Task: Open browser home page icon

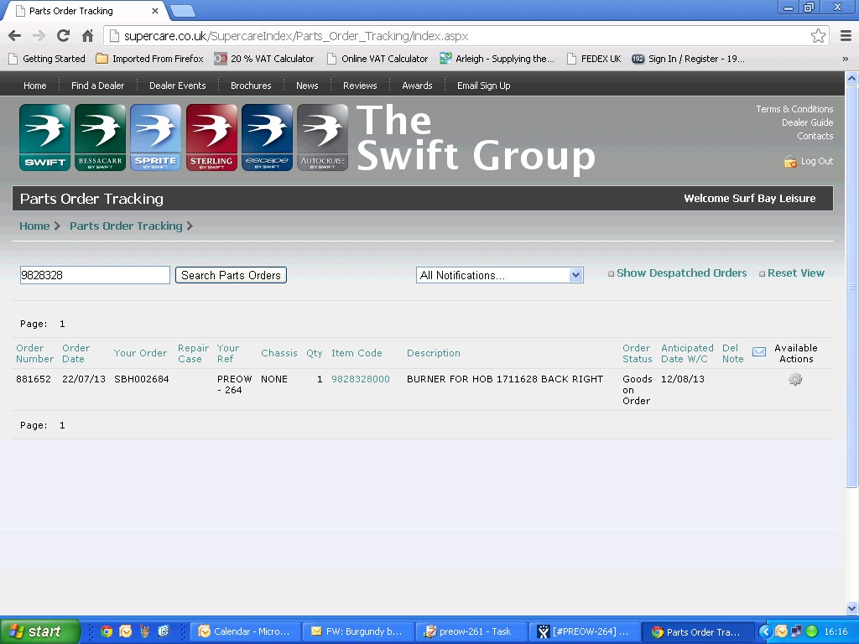Action: tap(87, 36)
